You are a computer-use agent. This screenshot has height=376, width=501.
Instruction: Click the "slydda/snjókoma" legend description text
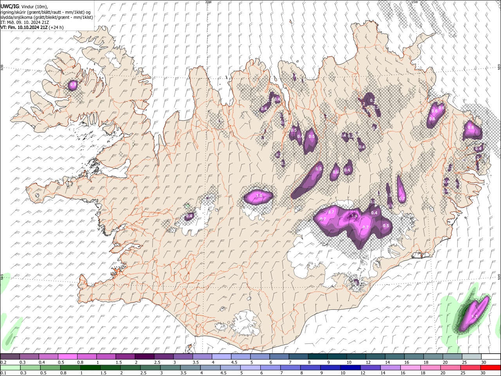(x=16, y=17)
